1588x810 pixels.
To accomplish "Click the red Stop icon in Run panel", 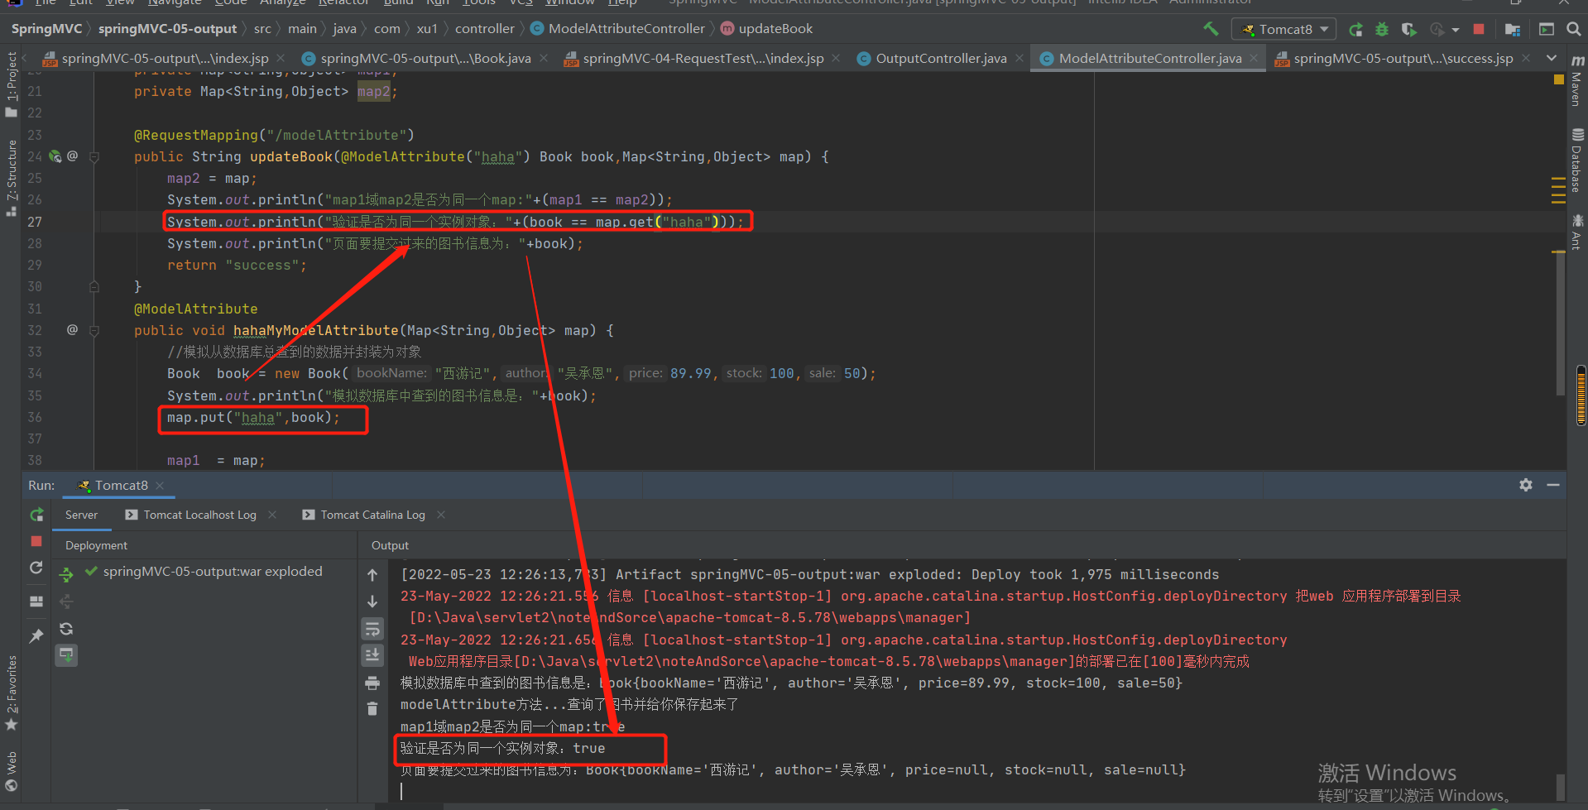I will click(x=36, y=541).
